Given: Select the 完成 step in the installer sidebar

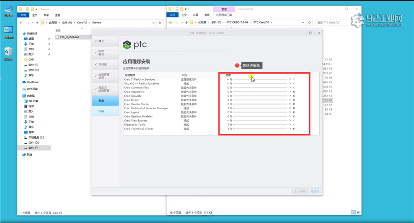Looking at the screenshot, I should (105, 111).
